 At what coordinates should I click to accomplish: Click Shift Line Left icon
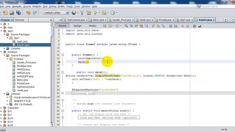[x=170, y=26]
